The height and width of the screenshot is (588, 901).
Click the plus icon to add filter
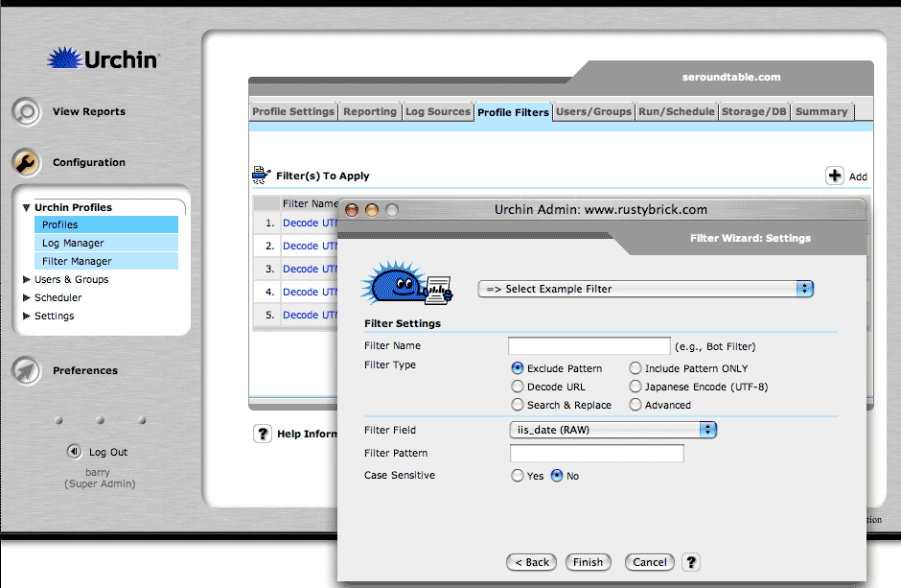point(834,176)
